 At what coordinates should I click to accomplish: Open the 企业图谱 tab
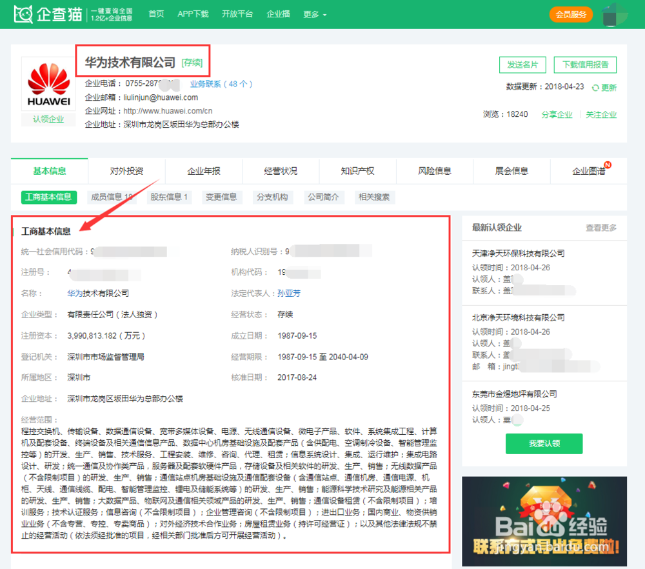point(589,171)
